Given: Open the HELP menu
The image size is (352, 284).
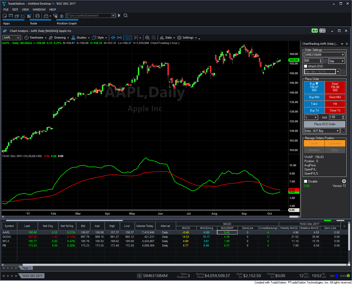Looking at the screenshot, I should (53, 10).
